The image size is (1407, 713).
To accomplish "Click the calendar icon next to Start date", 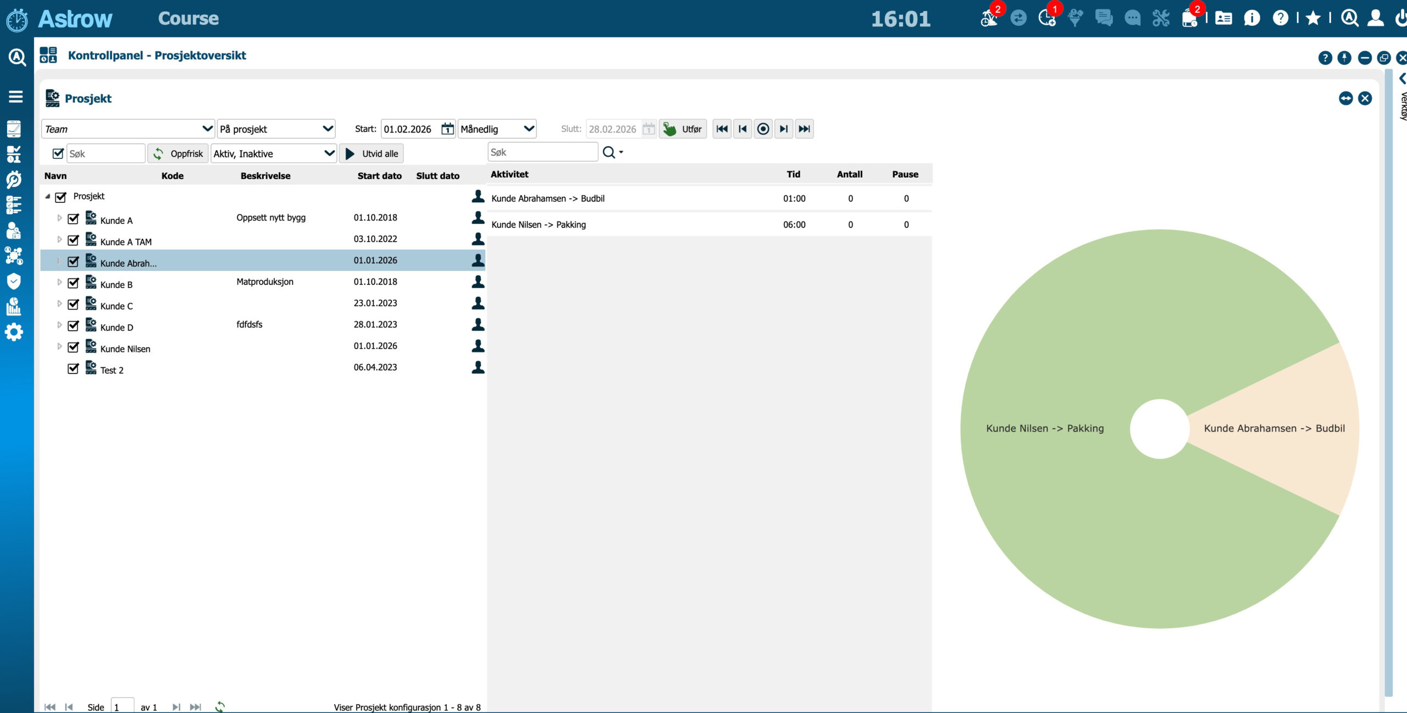I will click(447, 129).
